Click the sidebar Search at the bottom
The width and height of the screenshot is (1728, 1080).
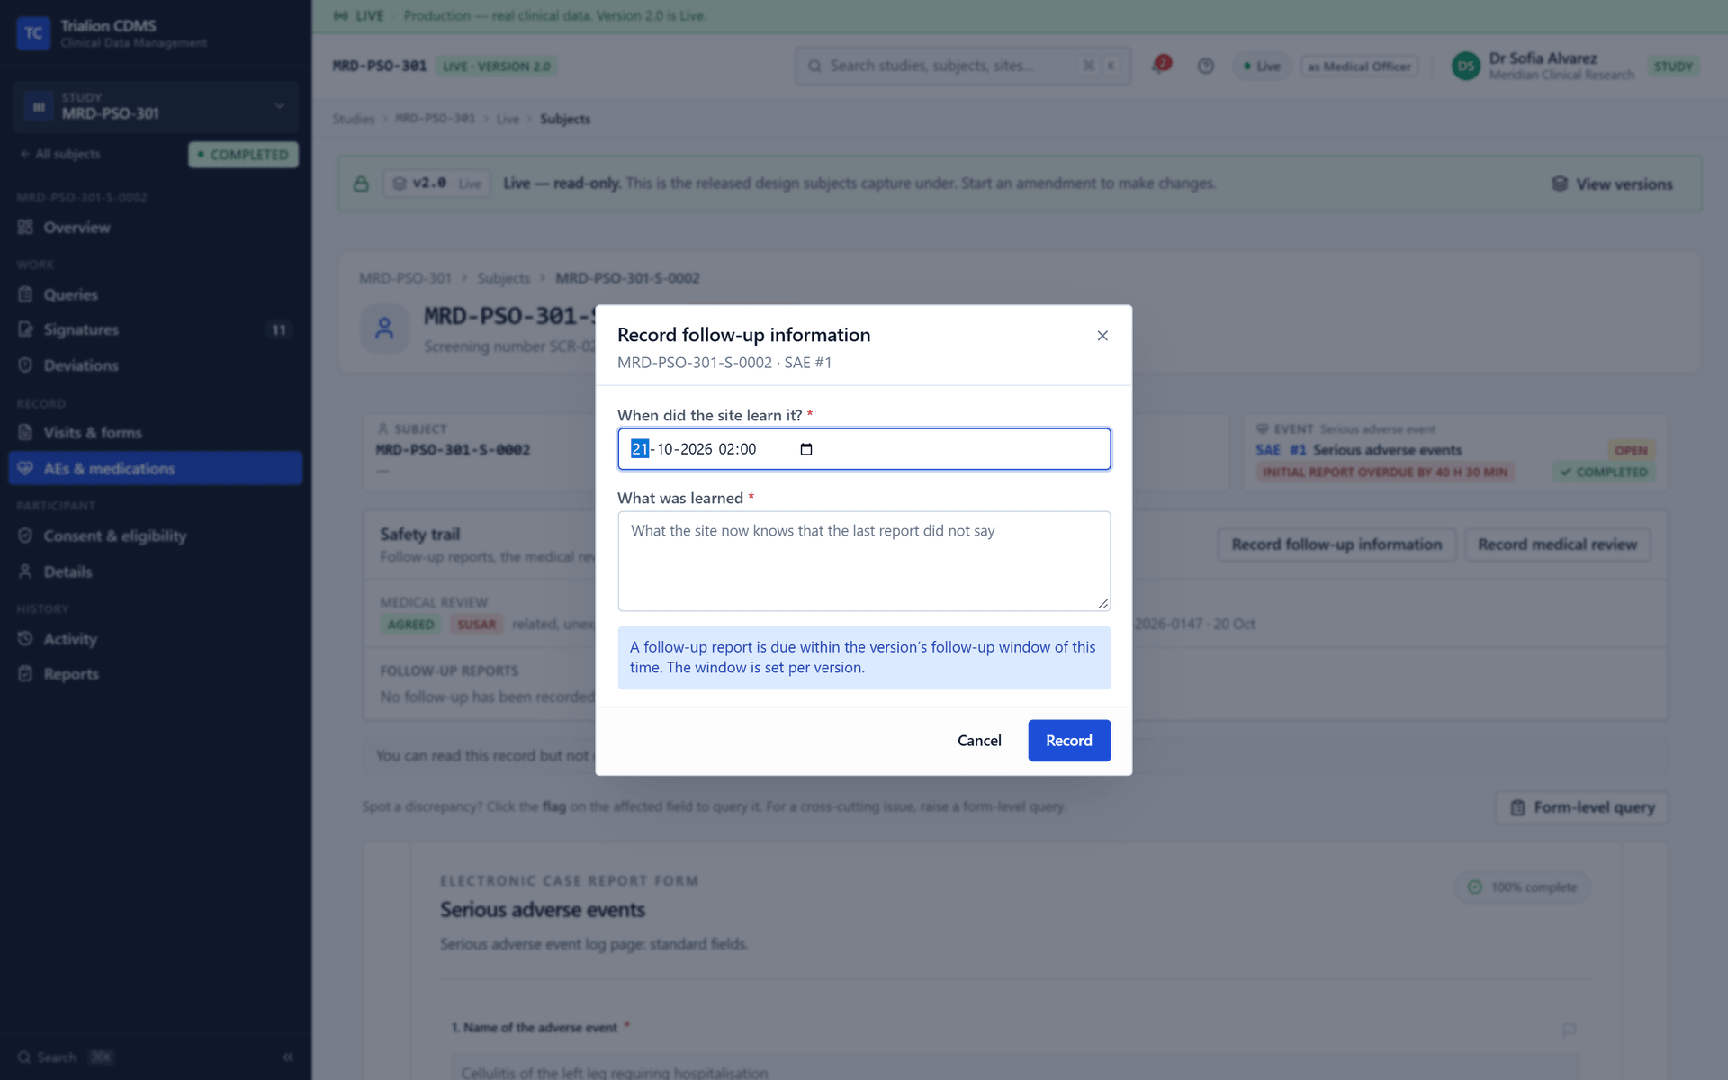click(65, 1057)
